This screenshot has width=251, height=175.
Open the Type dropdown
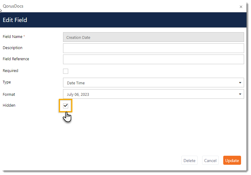coord(240,83)
